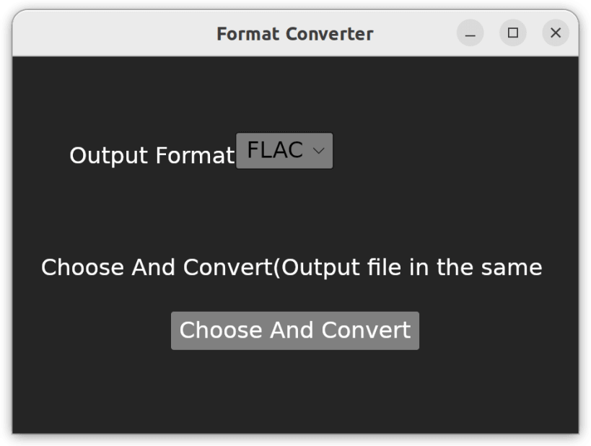The image size is (591, 446).
Task: Expand the FLAC format selector chevron
Action: [320, 151]
